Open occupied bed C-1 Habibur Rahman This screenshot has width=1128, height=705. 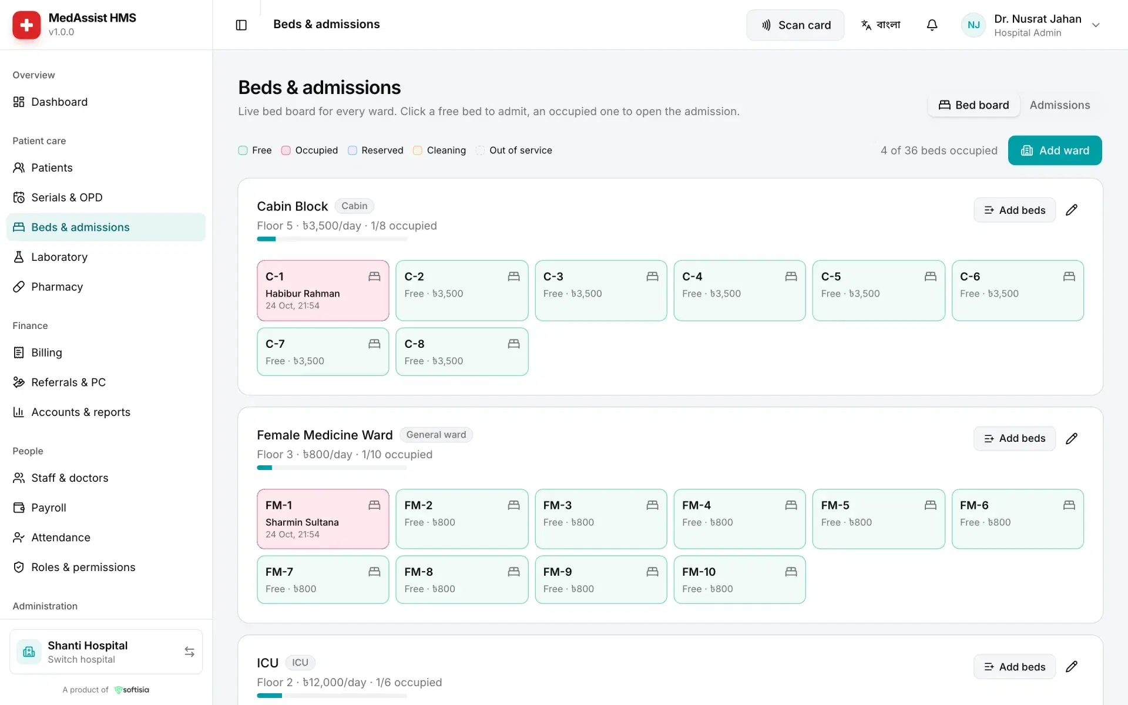pyautogui.click(x=323, y=290)
